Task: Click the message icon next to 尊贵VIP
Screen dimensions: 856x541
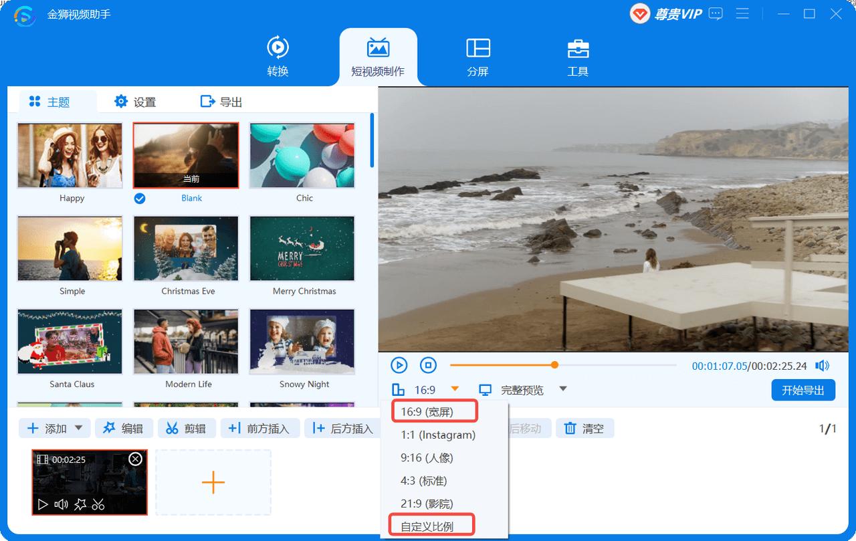Action: click(716, 13)
